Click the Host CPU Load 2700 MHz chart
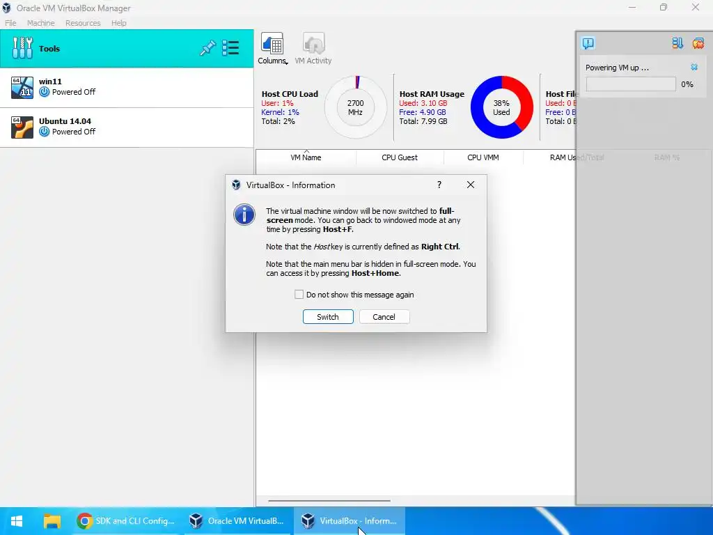713x535 pixels. pyautogui.click(x=355, y=107)
